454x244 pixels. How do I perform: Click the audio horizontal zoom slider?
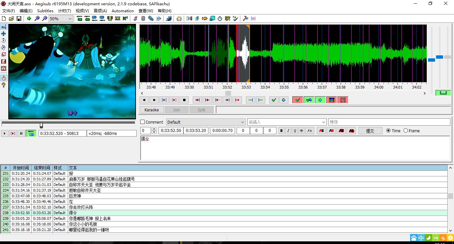pos(431,60)
